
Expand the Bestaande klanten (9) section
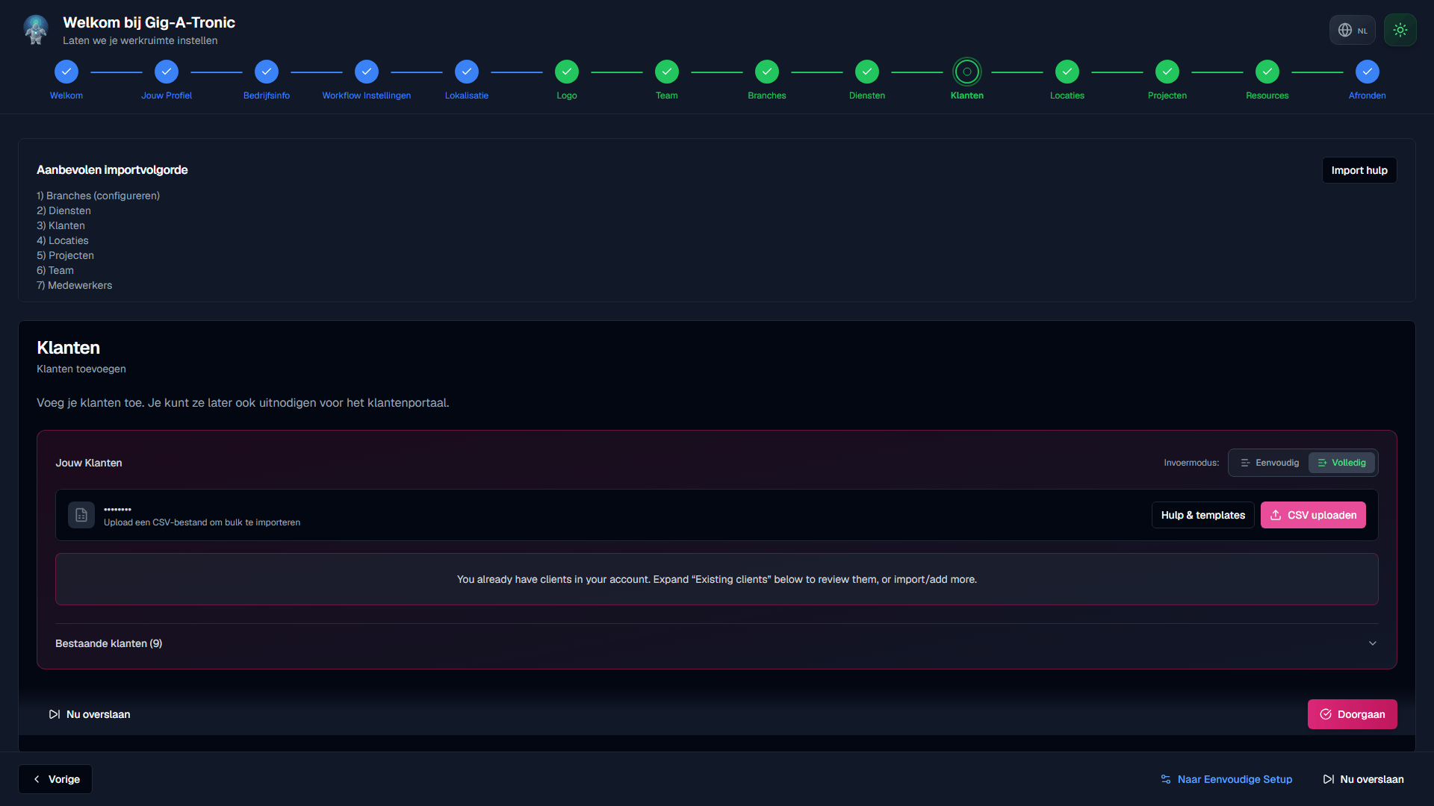point(717,643)
